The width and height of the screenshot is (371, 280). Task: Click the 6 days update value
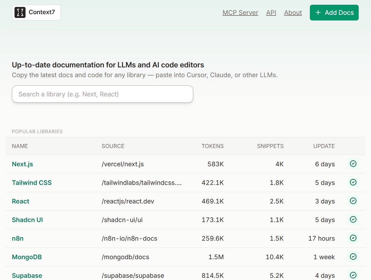tap(325, 164)
